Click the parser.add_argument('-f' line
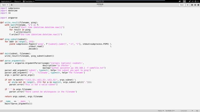The height and width of the screenshot is (112, 200). click(45, 72)
